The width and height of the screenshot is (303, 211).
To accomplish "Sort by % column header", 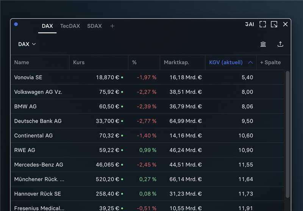I will point(134,62).
